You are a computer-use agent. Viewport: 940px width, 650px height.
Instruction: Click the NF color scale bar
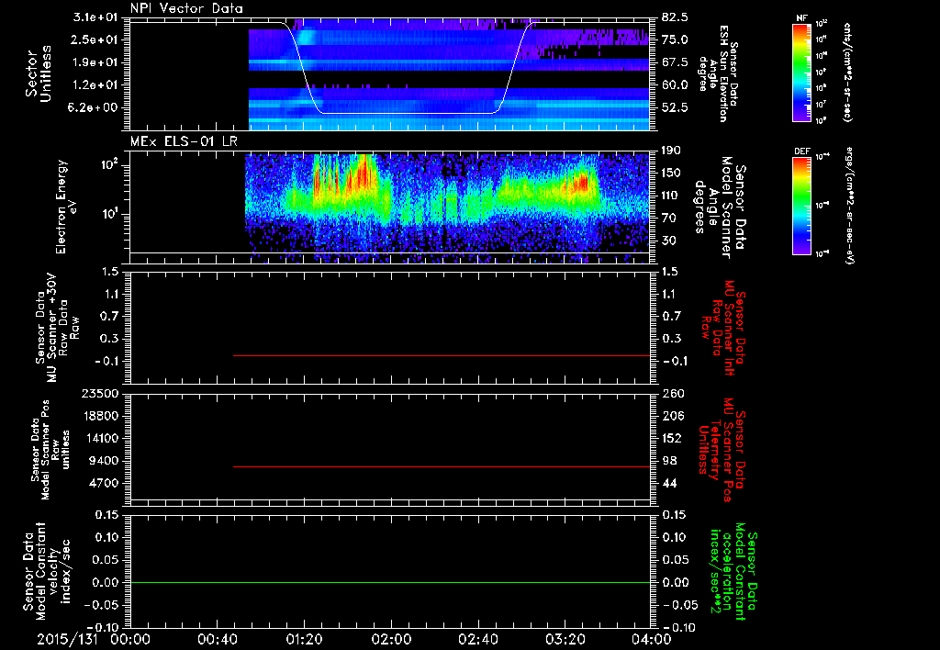click(x=801, y=72)
